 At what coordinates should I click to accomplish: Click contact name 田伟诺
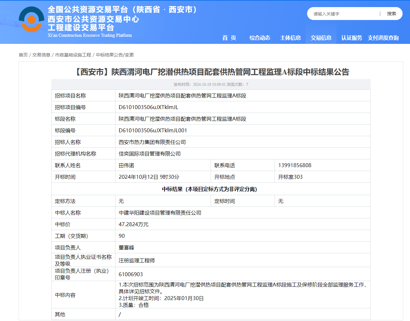(126, 166)
